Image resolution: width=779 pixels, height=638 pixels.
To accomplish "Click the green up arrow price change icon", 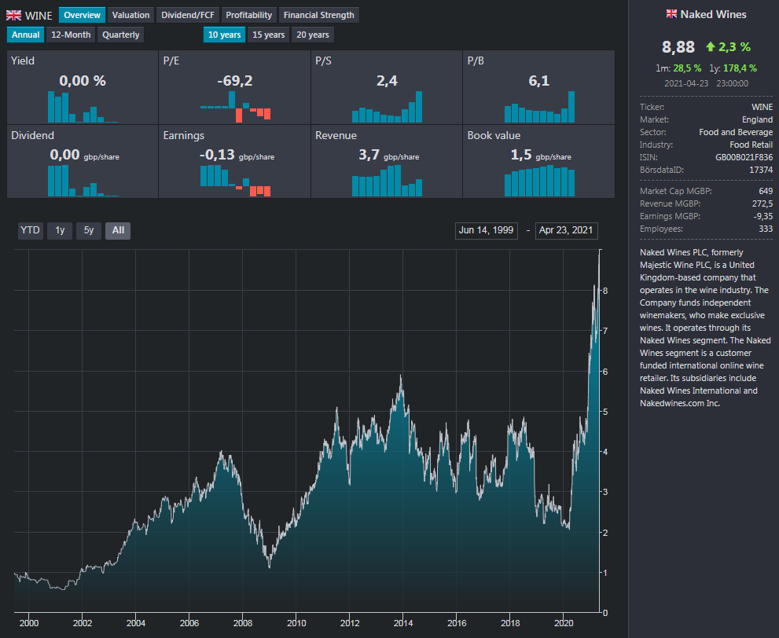I will tap(711, 46).
